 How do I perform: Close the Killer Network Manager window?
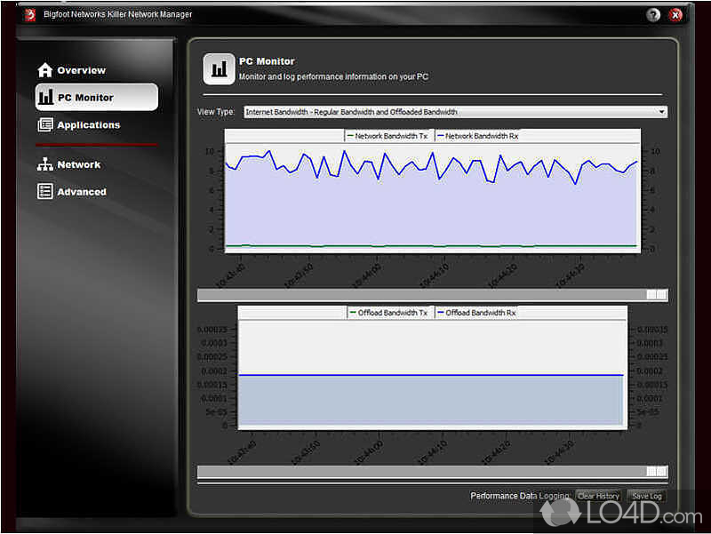coord(675,15)
